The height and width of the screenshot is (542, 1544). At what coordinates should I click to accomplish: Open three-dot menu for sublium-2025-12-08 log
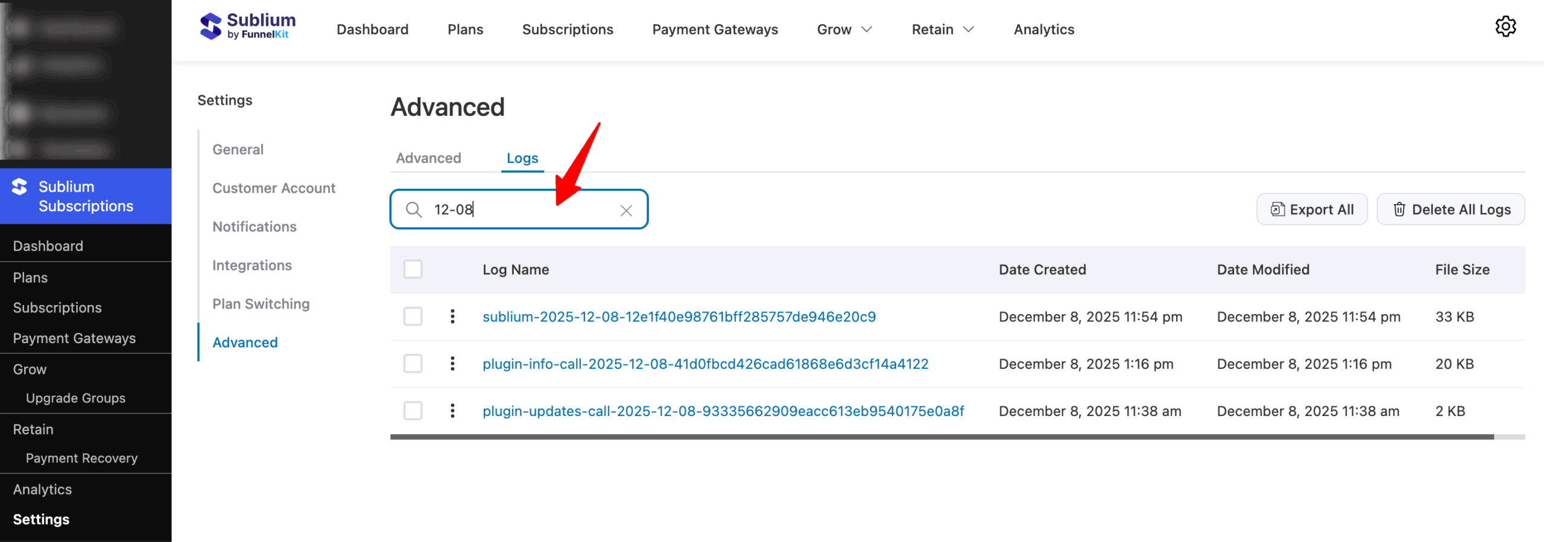[452, 317]
